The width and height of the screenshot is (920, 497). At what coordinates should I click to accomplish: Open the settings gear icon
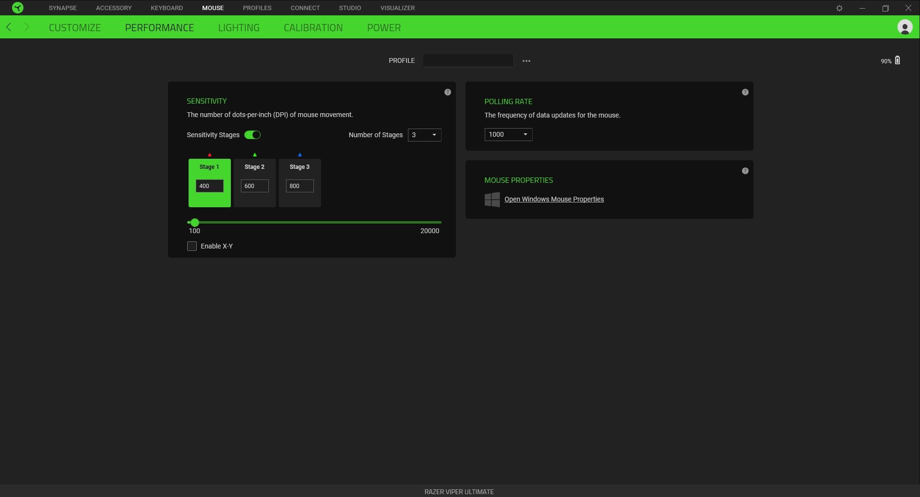coord(839,8)
